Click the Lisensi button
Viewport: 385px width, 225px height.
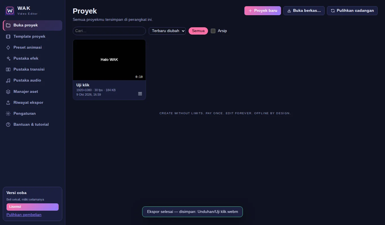click(32, 207)
